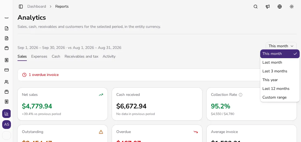
Task: Click the checkmark on This month option
Action: point(295,54)
